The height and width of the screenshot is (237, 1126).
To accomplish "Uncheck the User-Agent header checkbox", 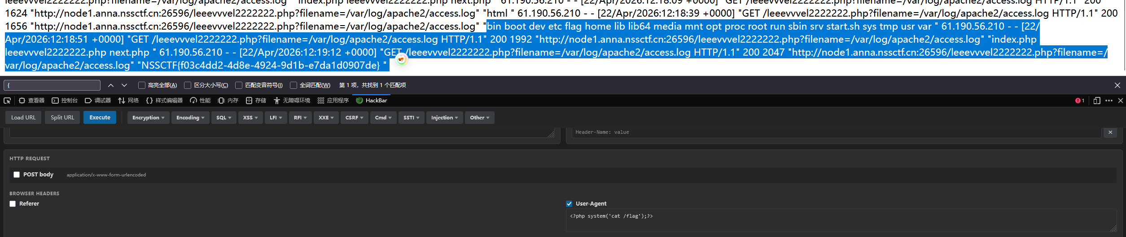I will 569,204.
